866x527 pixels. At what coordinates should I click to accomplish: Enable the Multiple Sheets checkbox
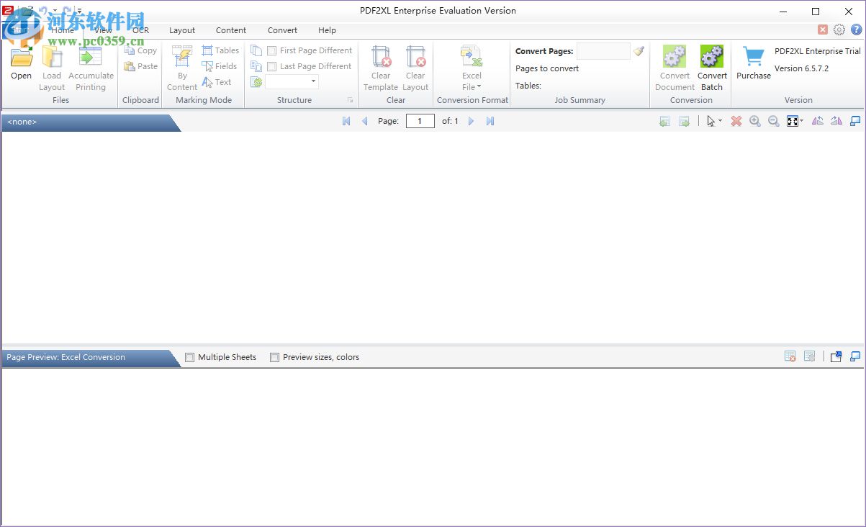coord(189,357)
